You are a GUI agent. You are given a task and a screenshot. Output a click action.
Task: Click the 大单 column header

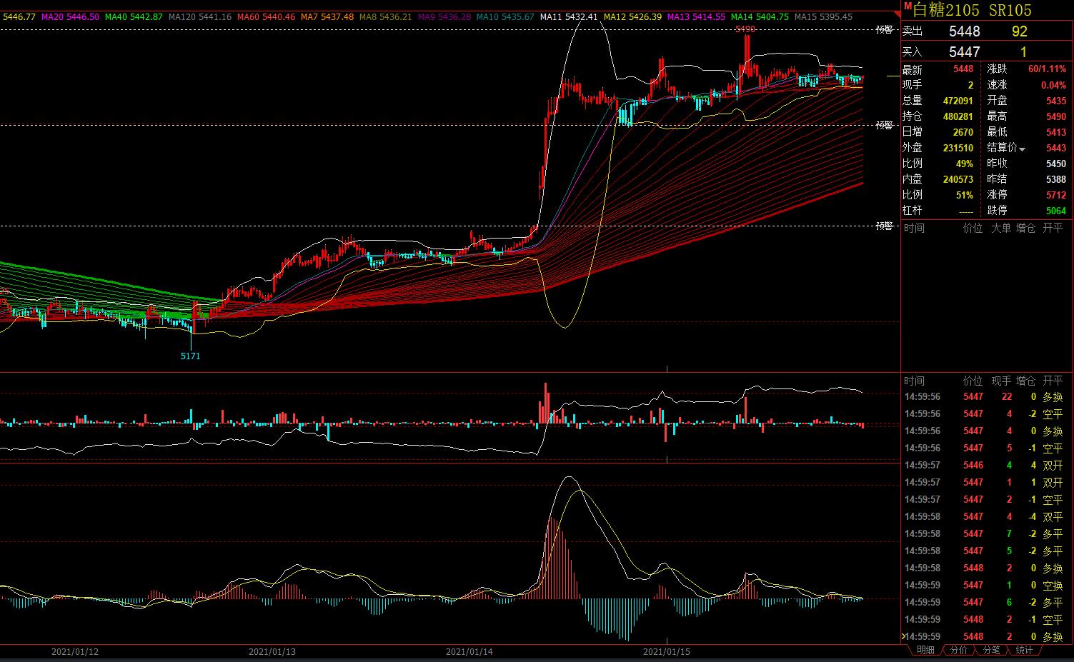1000,228
